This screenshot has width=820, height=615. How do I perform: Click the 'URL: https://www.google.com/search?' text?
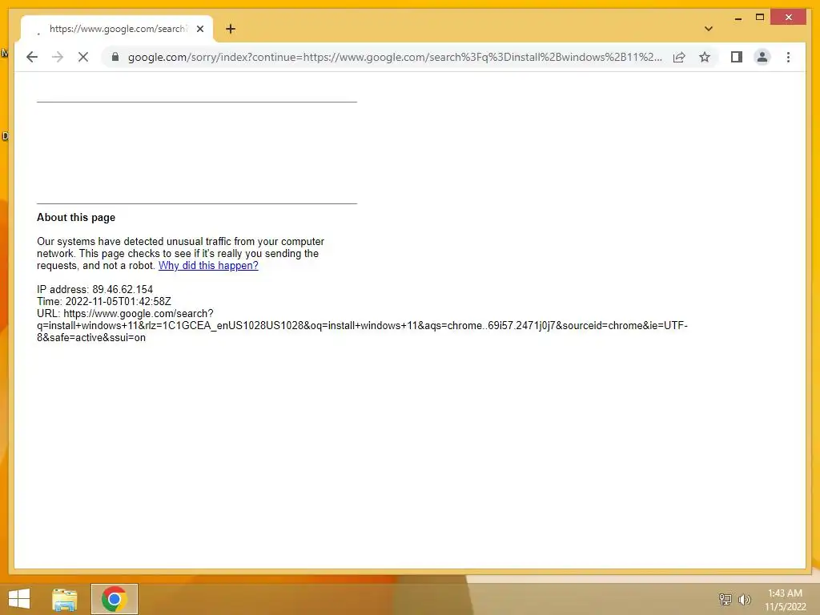point(125,314)
